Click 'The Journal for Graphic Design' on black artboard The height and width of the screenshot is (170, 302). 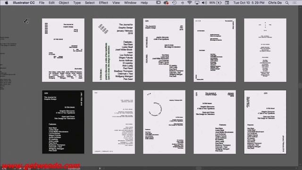[x=50, y=98]
